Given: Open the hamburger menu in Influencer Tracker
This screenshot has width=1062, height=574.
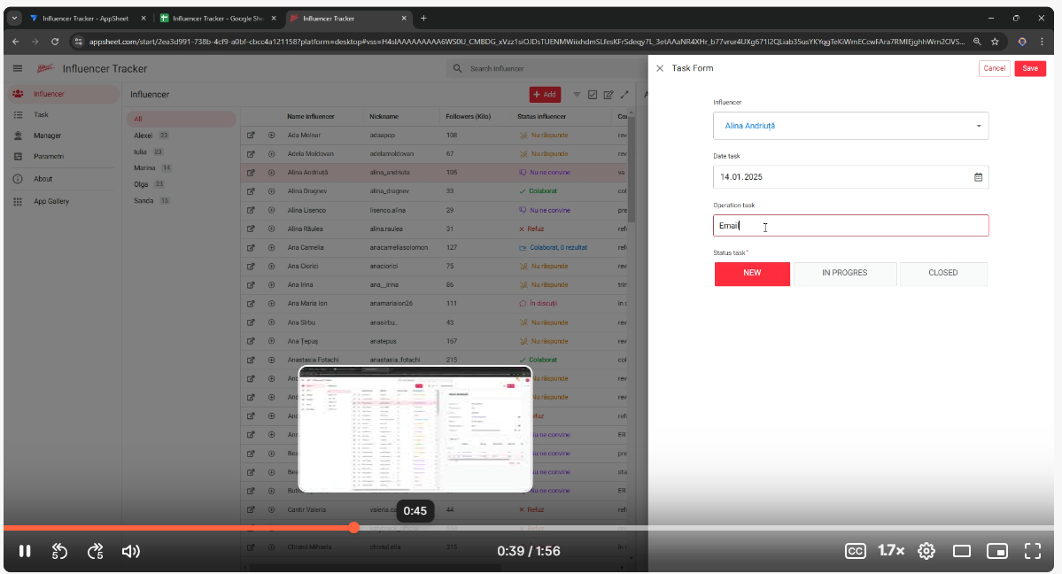Looking at the screenshot, I should pos(18,68).
